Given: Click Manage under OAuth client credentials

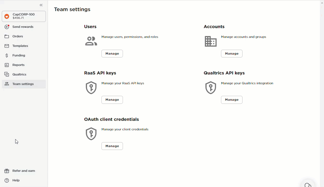Looking at the screenshot, I should (x=112, y=146).
